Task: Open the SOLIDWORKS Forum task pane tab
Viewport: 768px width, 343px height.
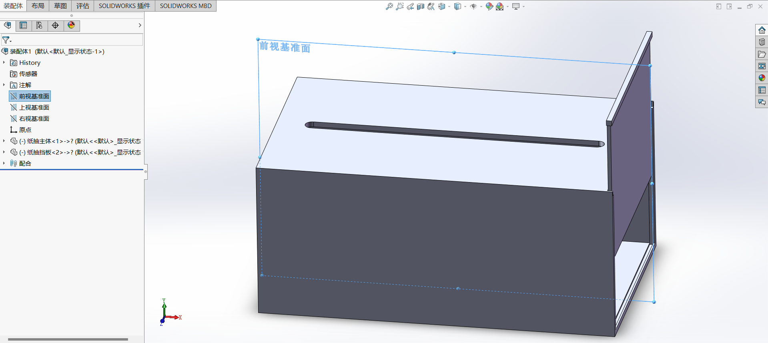Action: (762, 102)
